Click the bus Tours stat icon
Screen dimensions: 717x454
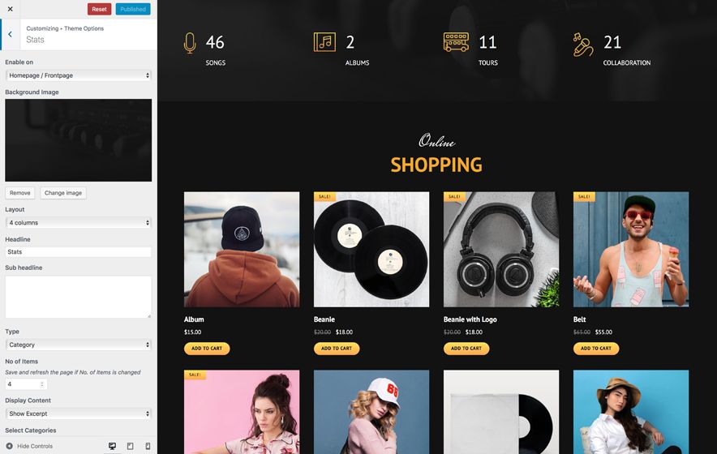tap(456, 42)
